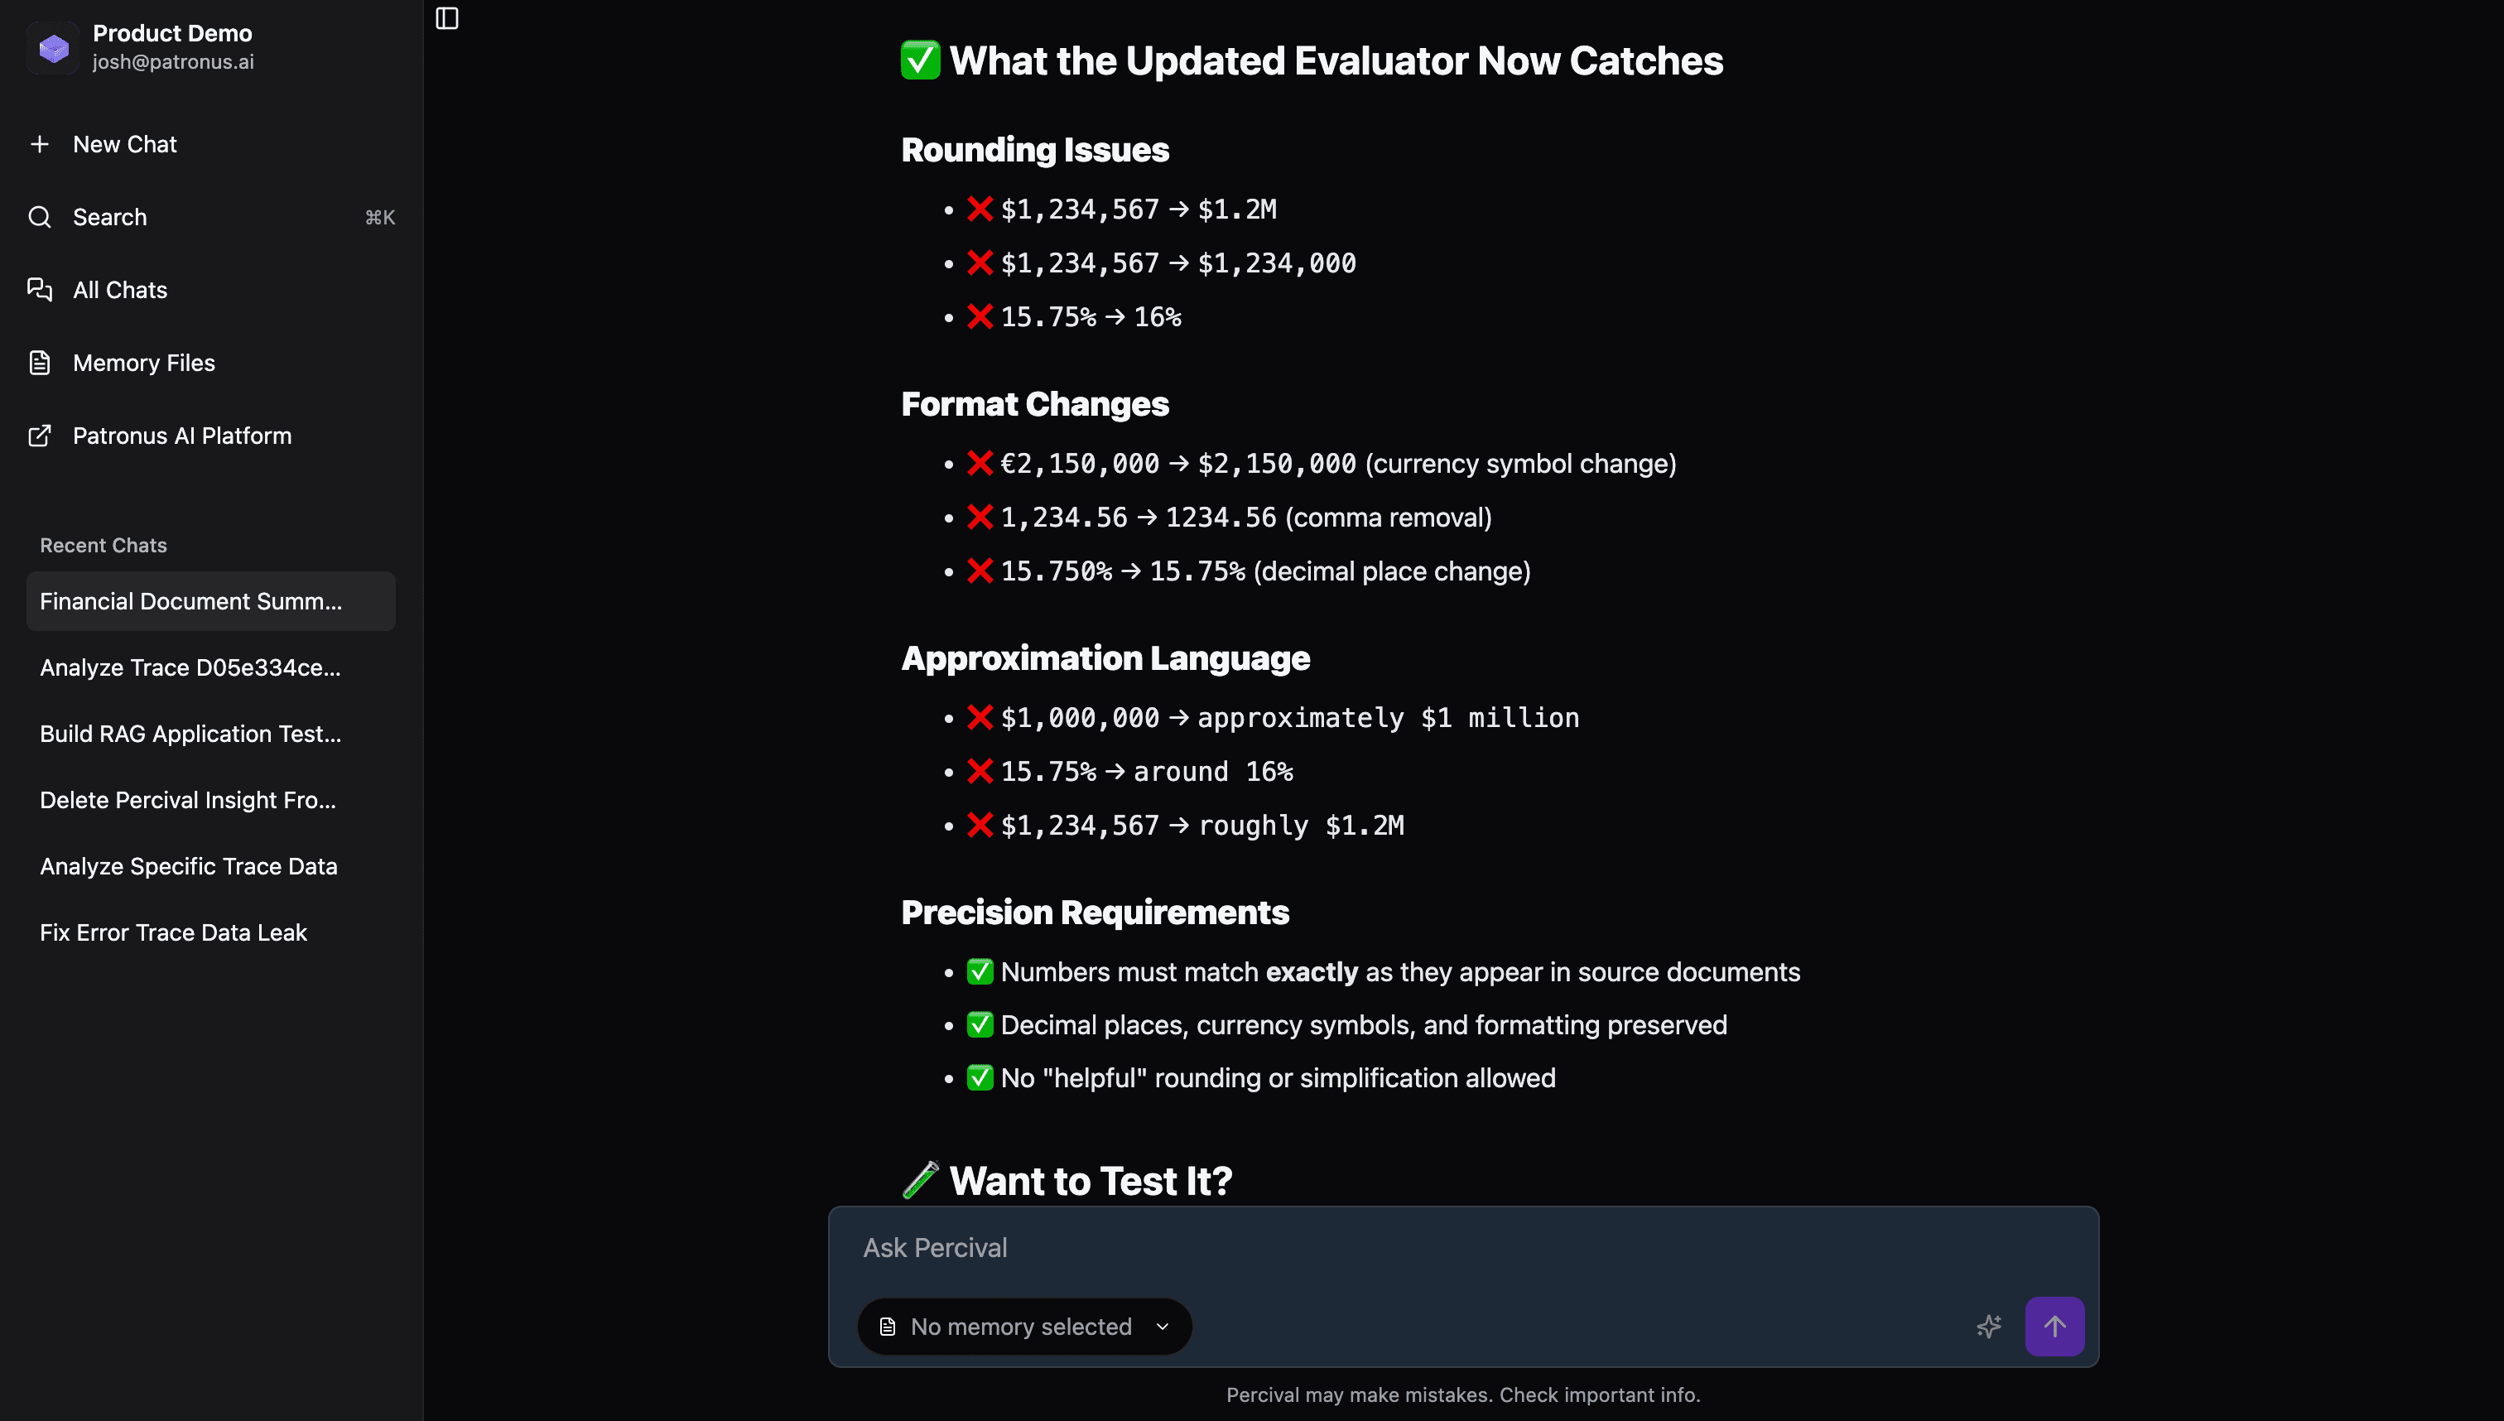Select the Product Demo workspace icon
The image size is (2504, 1421).
tap(54, 48)
